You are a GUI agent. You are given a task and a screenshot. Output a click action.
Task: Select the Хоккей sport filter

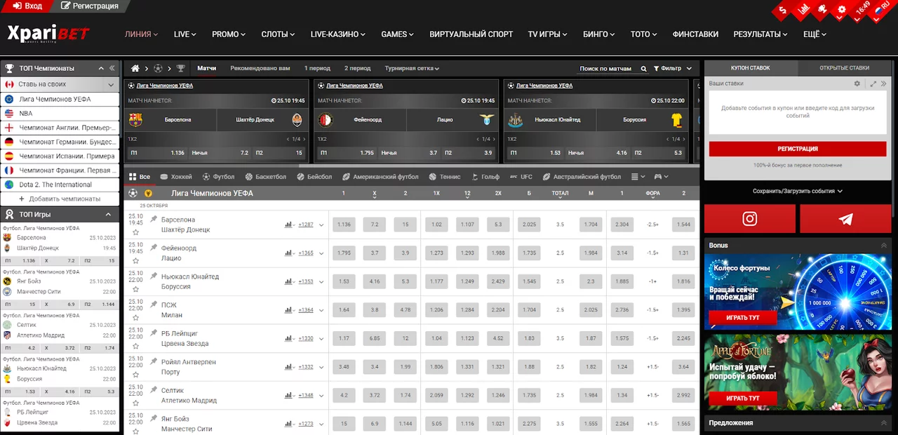pos(176,177)
